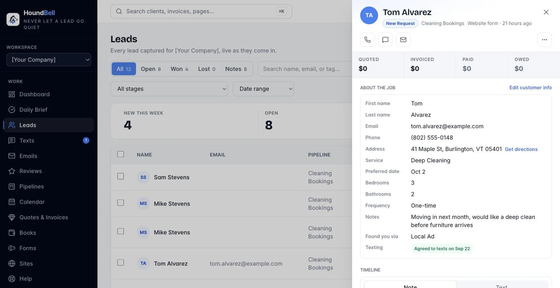Image resolution: width=560 pixels, height=288 pixels.
Task: Open the text message icon in lead panel
Action: (x=385, y=40)
